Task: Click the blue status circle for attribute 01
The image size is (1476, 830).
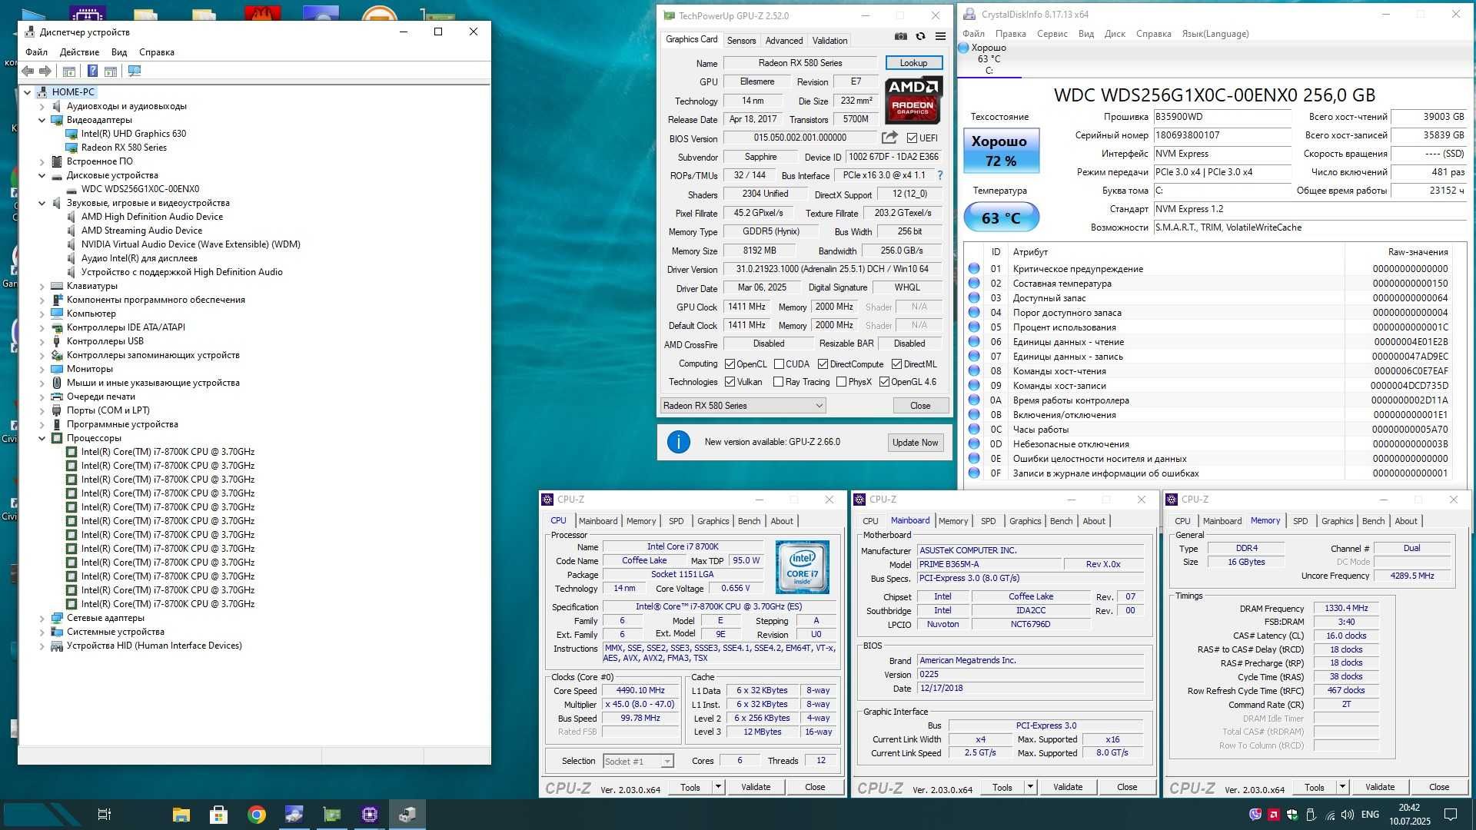Action: [x=974, y=269]
